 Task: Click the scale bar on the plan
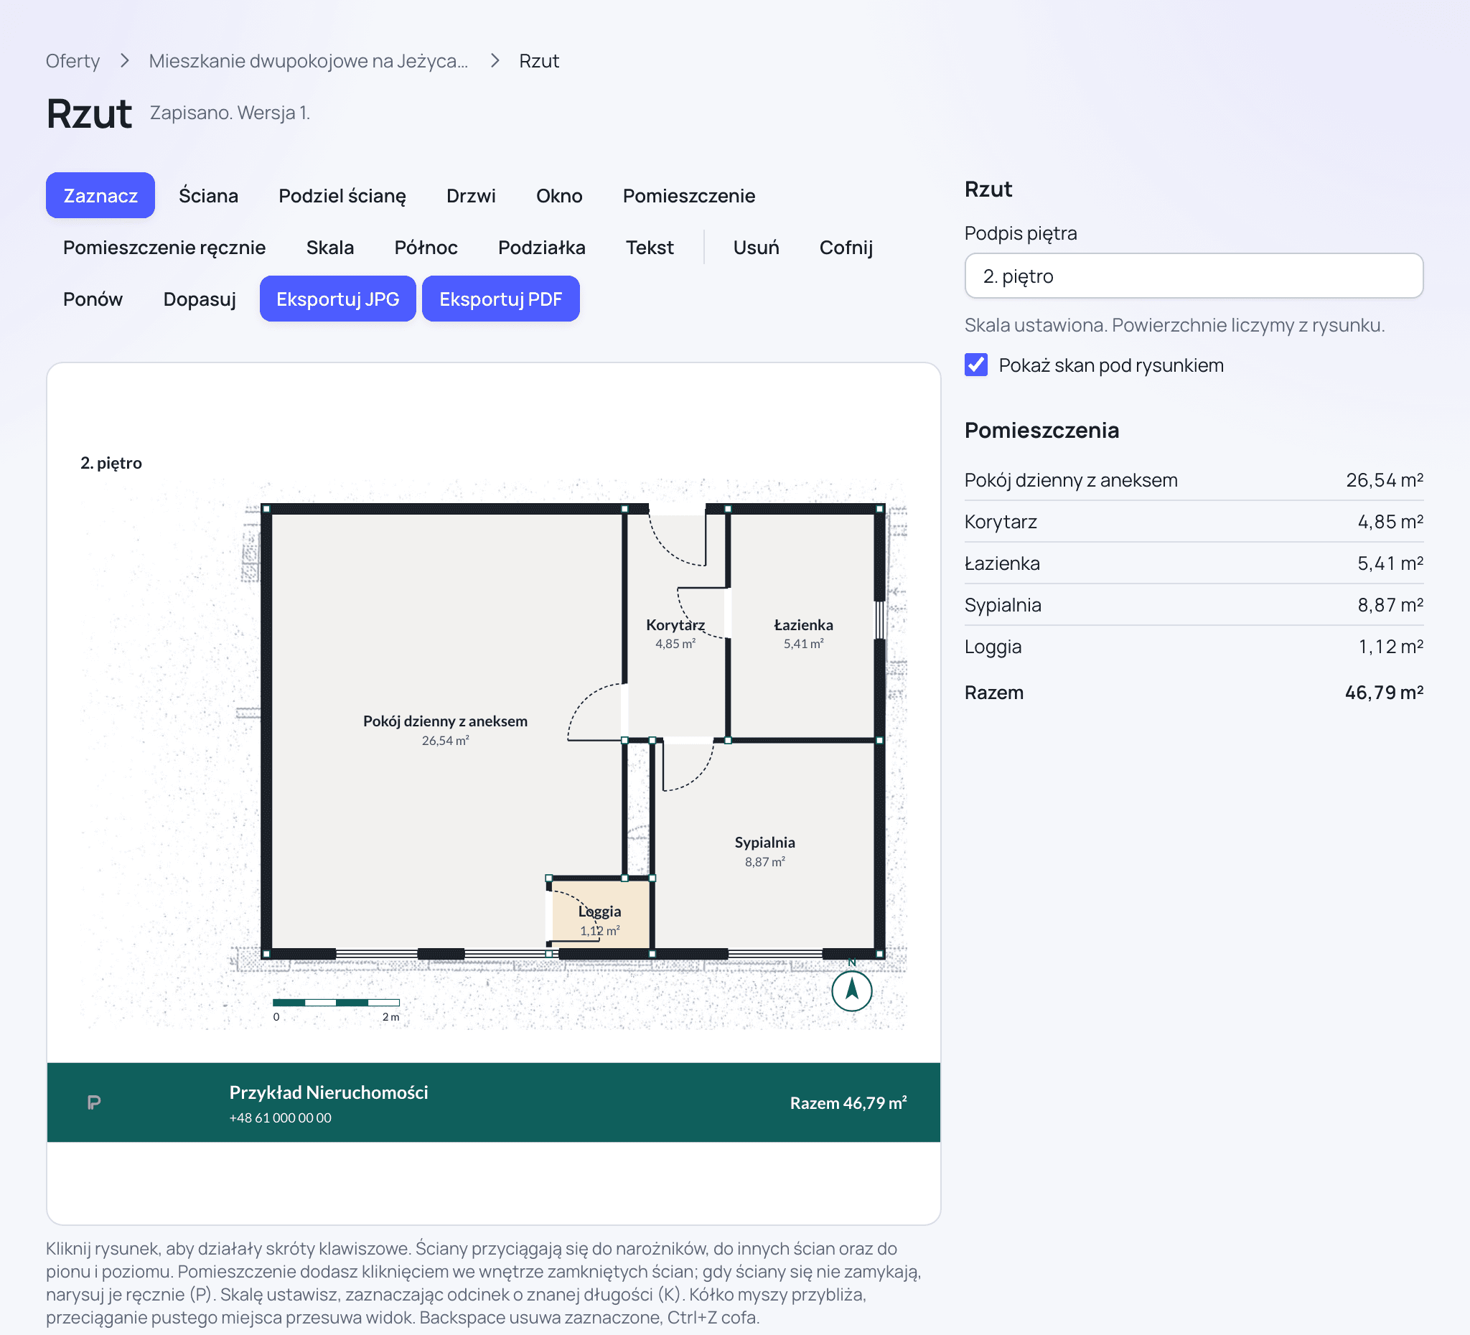pos(336,1003)
